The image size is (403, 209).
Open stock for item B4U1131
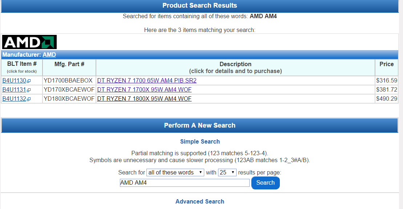click(14, 90)
